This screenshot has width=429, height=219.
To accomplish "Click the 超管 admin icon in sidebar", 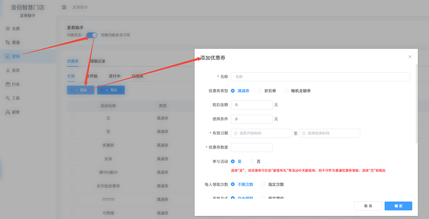I will (x=8, y=112).
